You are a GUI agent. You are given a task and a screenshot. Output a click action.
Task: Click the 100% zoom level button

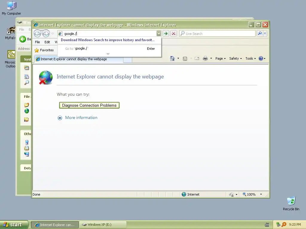tap(249, 194)
